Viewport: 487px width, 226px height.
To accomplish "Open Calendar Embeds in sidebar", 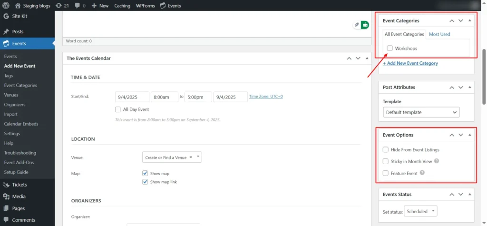I will tap(21, 124).
